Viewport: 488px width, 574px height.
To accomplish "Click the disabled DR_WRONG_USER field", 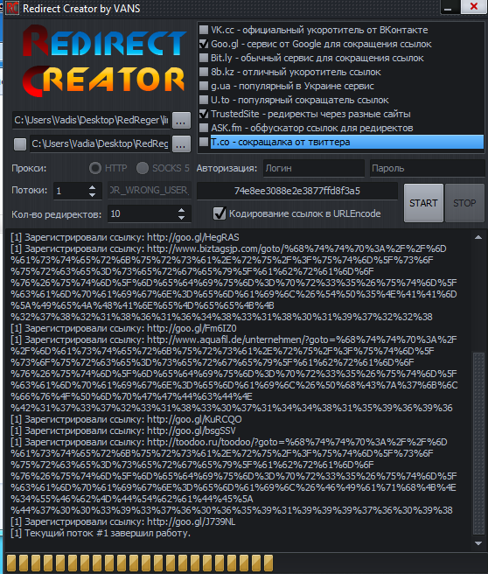I will tap(150, 191).
